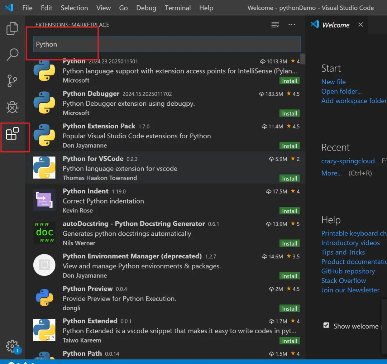Viewport: 387px width, 364px height.
Task: Open GitHub repository link
Action: (348, 271)
